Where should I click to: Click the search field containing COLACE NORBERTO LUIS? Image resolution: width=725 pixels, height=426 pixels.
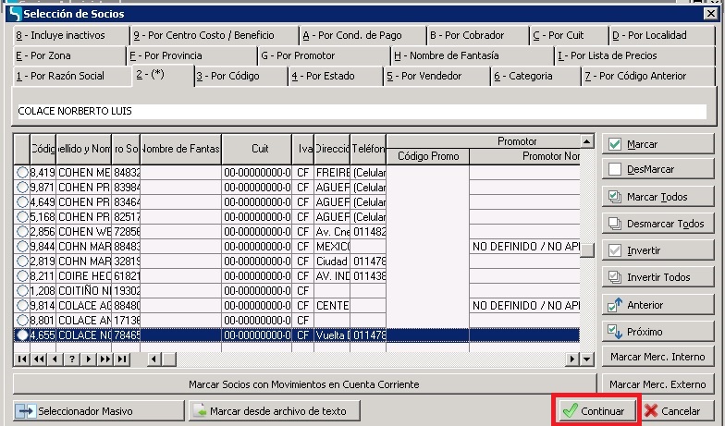(361, 111)
